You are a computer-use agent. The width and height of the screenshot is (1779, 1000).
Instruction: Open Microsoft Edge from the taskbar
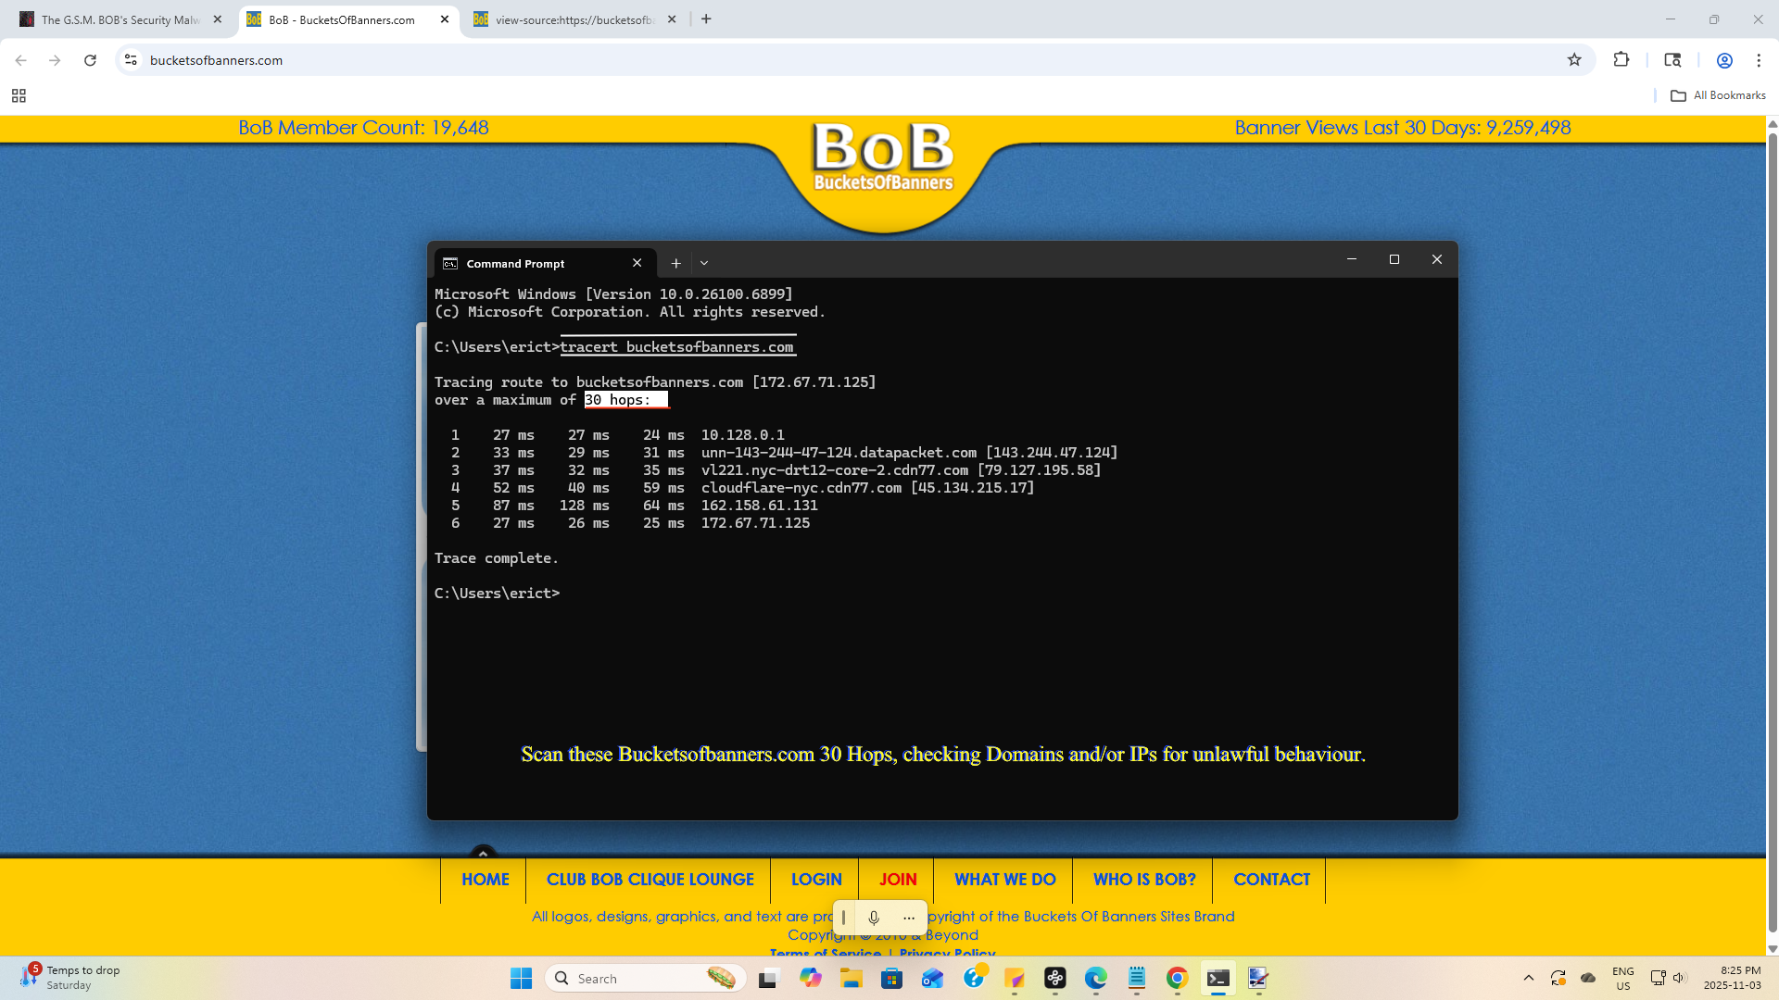tap(1096, 979)
